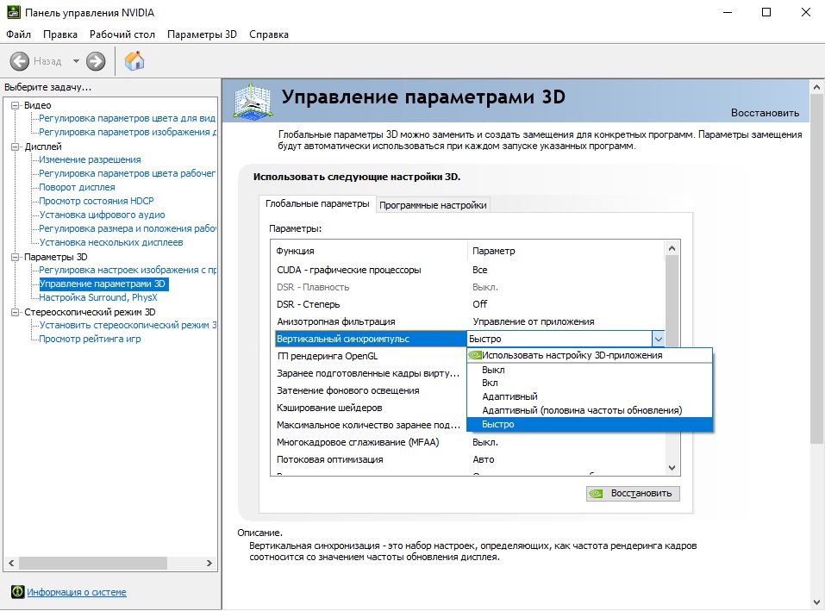Click the Back arrow icon
Image resolution: width=825 pixels, height=611 pixels.
tap(20, 61)
